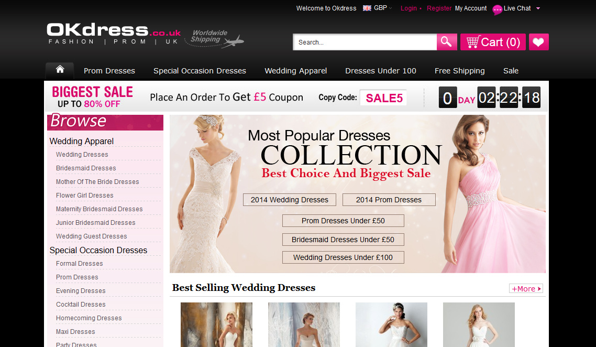Click 2014 Prom Dresses button
The width and height of the screenshot is (596, 347).
(389, 200)
